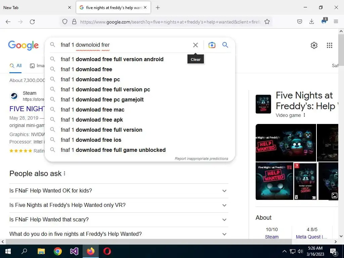Launch Visual Studio from taskbar
The width and height of the screenshot is (344, 258).
point(74,251)
